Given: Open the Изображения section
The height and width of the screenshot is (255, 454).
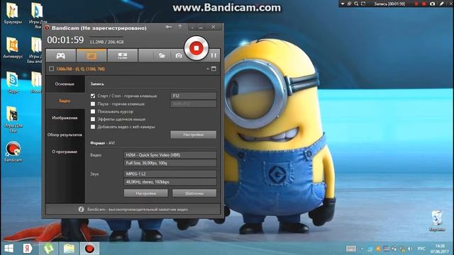Looking at the screenshot, I should [65, 118].
